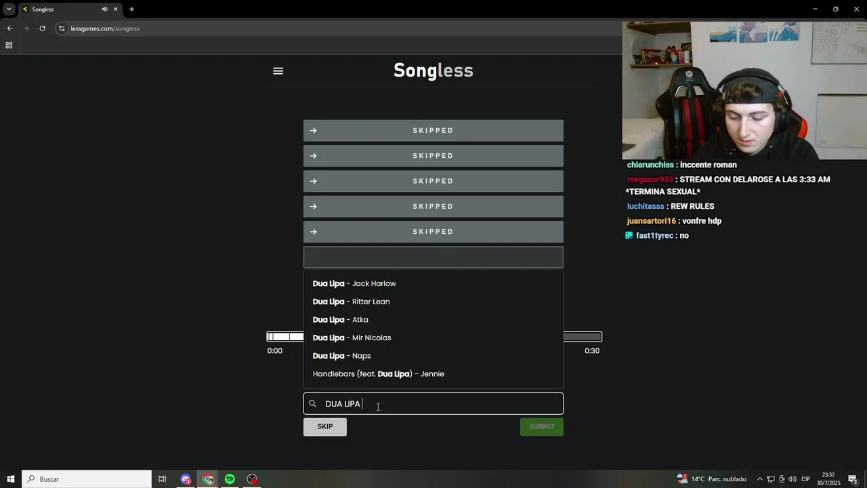Click the 0:00 start time label
Viewport: 867px width, 488px height.
[275, 351]
